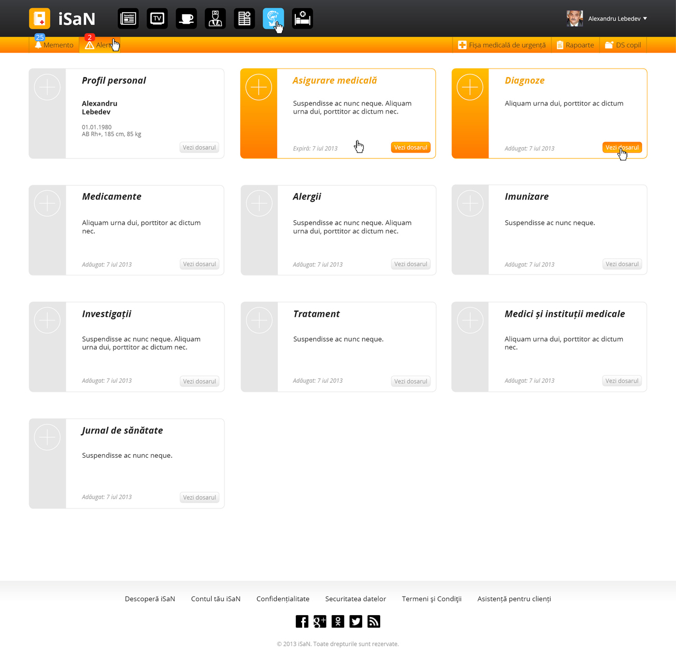Screen dimensions: 676x660
Task: Open the Confidențialitate footer link
Action: [x=283, y=599]
